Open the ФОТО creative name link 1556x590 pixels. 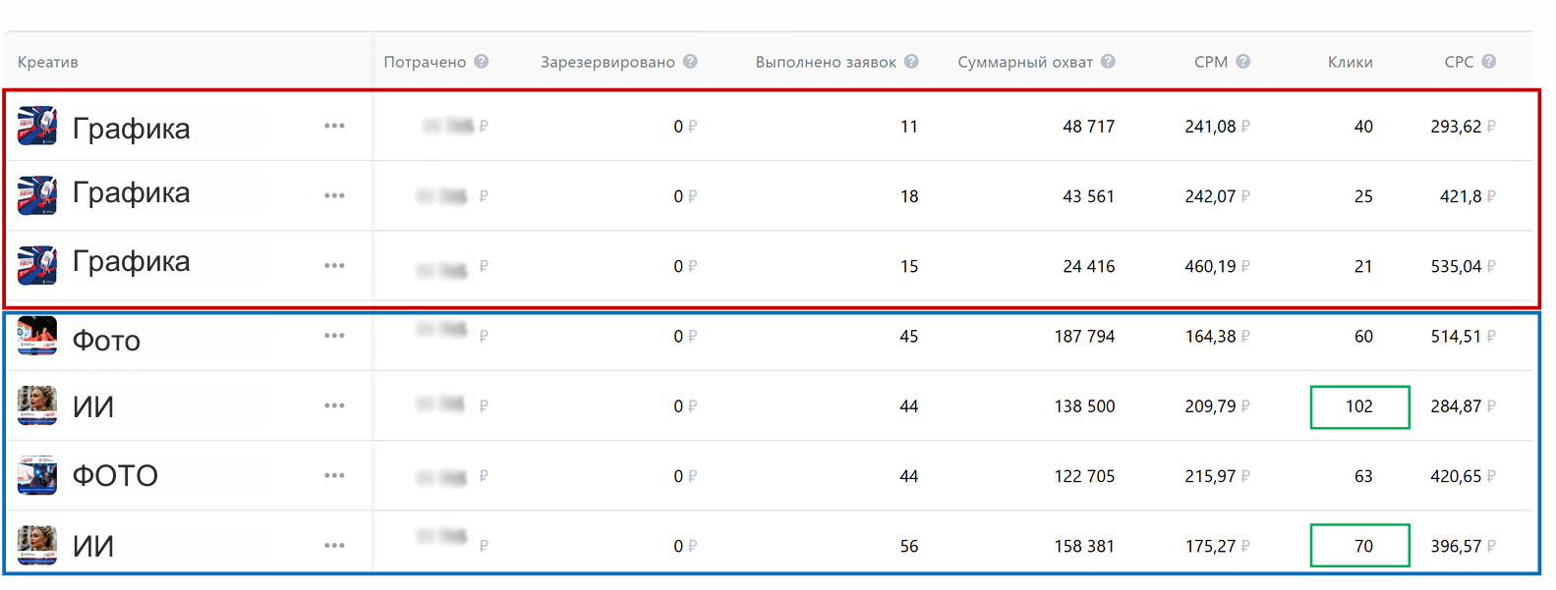tap(115, 476)
